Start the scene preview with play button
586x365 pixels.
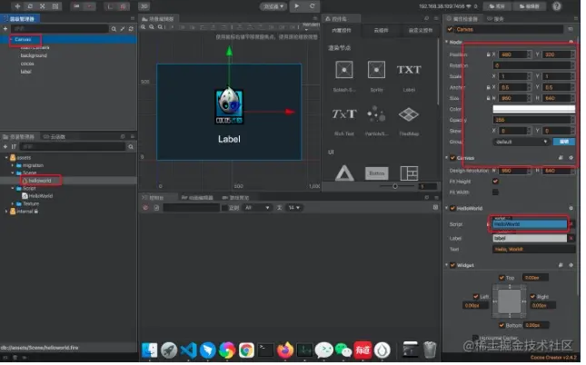pyautogui.click(x=297, y=6)
